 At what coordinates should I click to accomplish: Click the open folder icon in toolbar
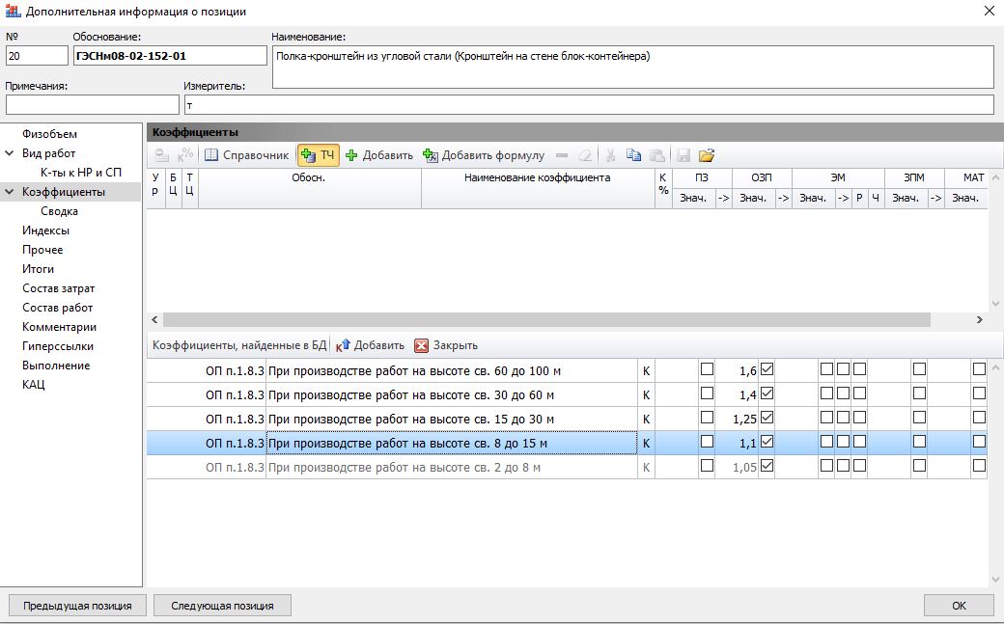coord(707,155)
